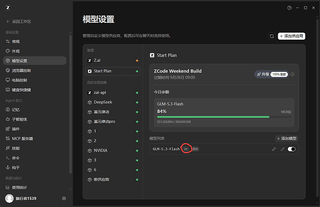Image resolution: width=320 pixels, height=207 pixels.
Task: Click the 升级 150% upgrade button
Action: 272,74
